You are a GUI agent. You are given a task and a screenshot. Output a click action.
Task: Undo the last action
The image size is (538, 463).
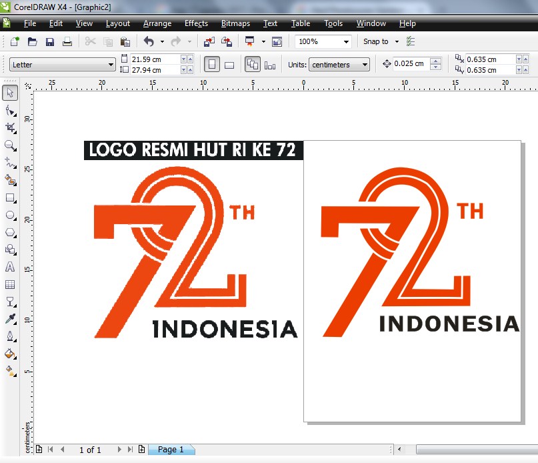pos(149,41)
